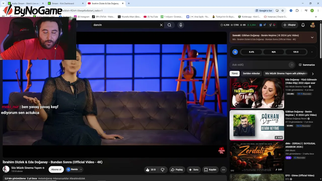The width and height of the screenshot is (322, 181).
Task: Open the ZERDALİ video thumbnail
Action: click(x=257, y=157)
